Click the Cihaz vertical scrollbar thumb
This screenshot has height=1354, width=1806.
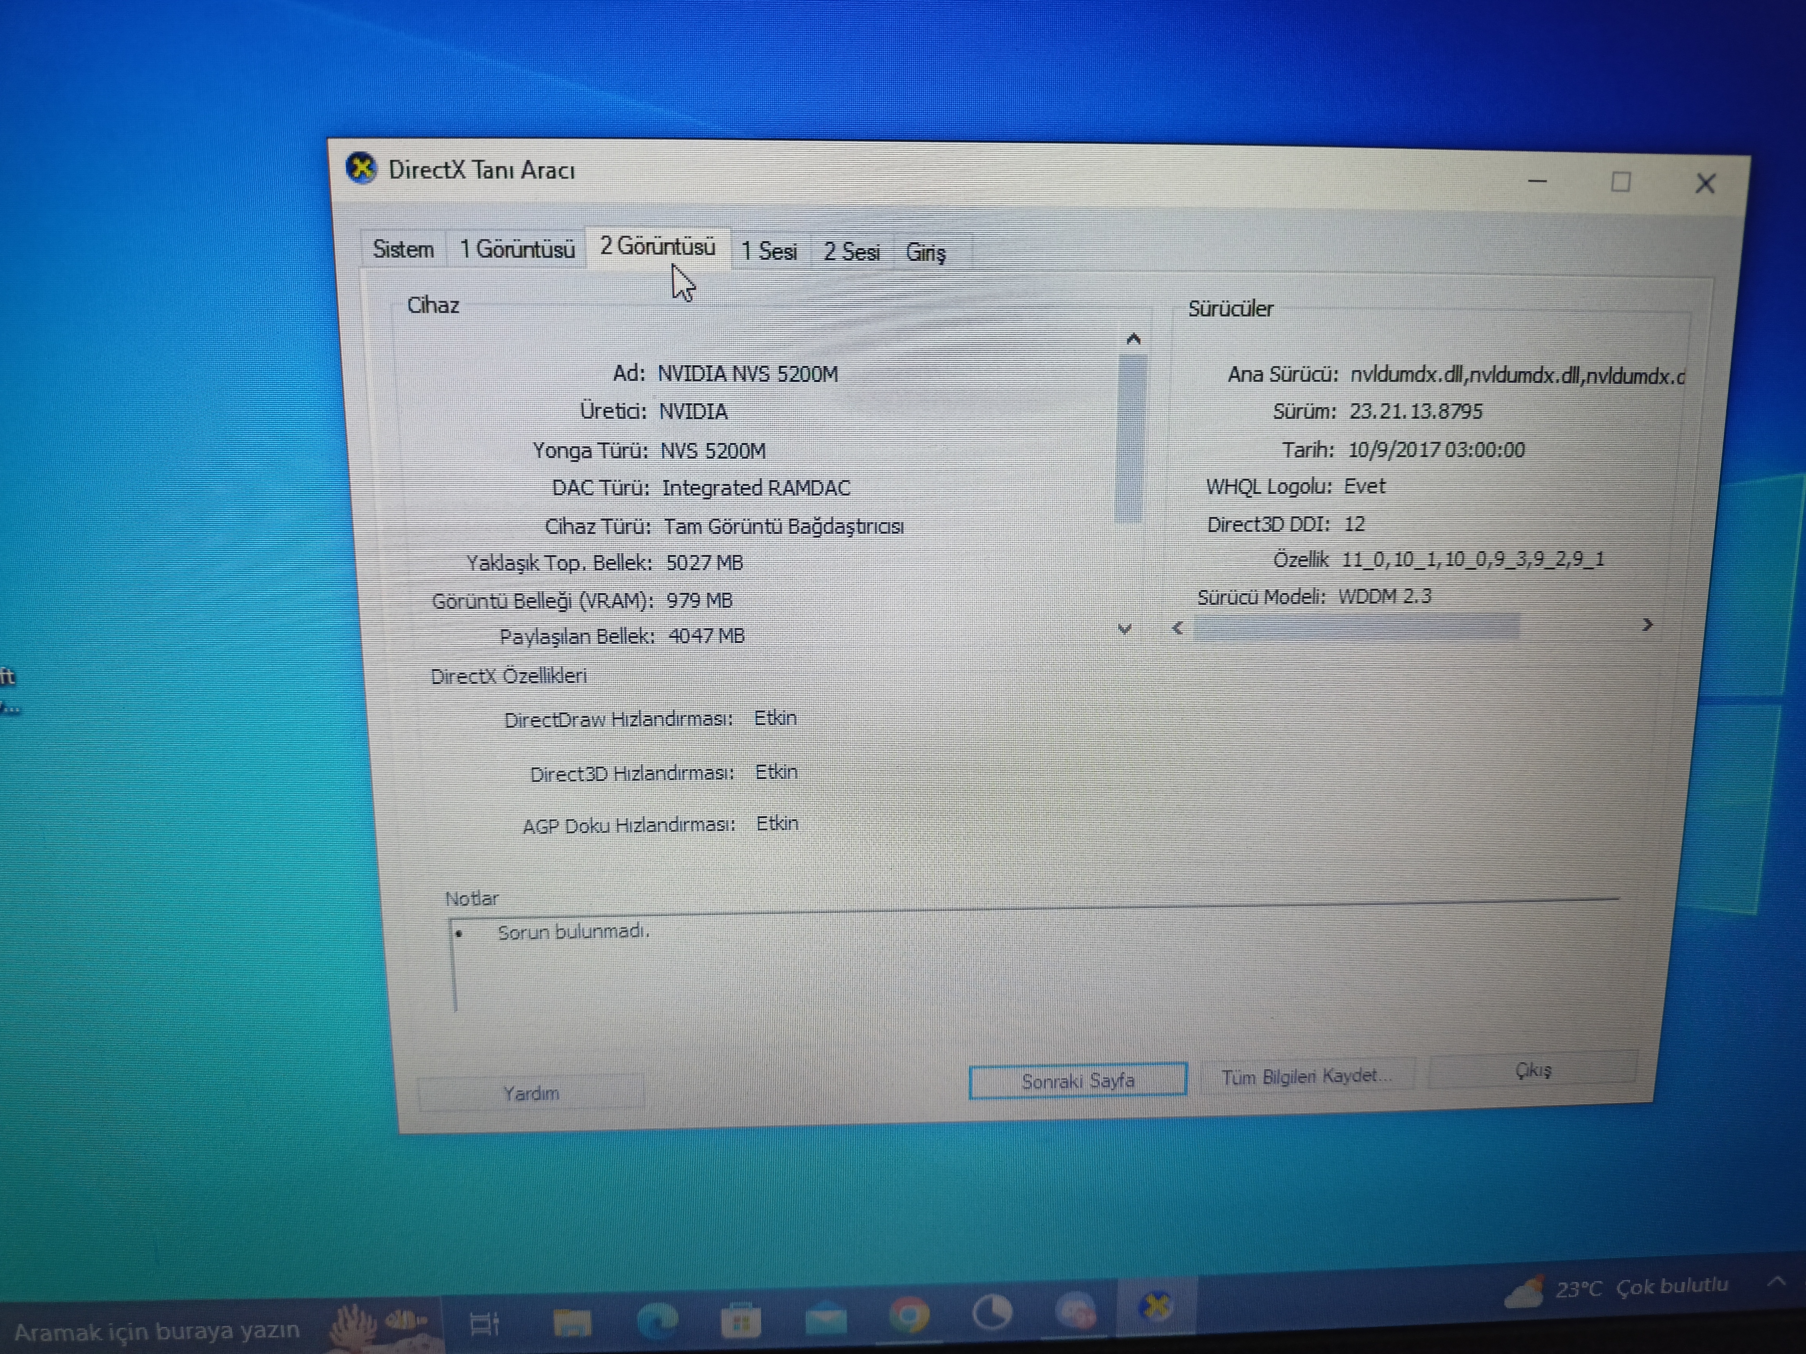[1130, 438]
